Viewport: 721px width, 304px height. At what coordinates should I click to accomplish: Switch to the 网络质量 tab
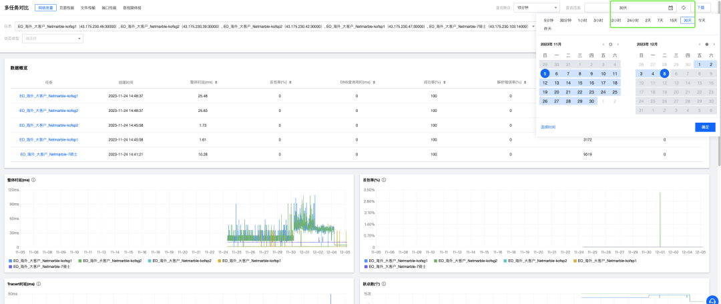tap(45, 8)
